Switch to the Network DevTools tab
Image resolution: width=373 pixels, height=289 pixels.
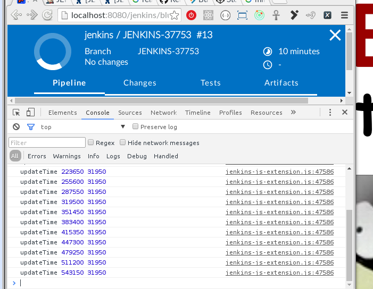click(163, 113)
